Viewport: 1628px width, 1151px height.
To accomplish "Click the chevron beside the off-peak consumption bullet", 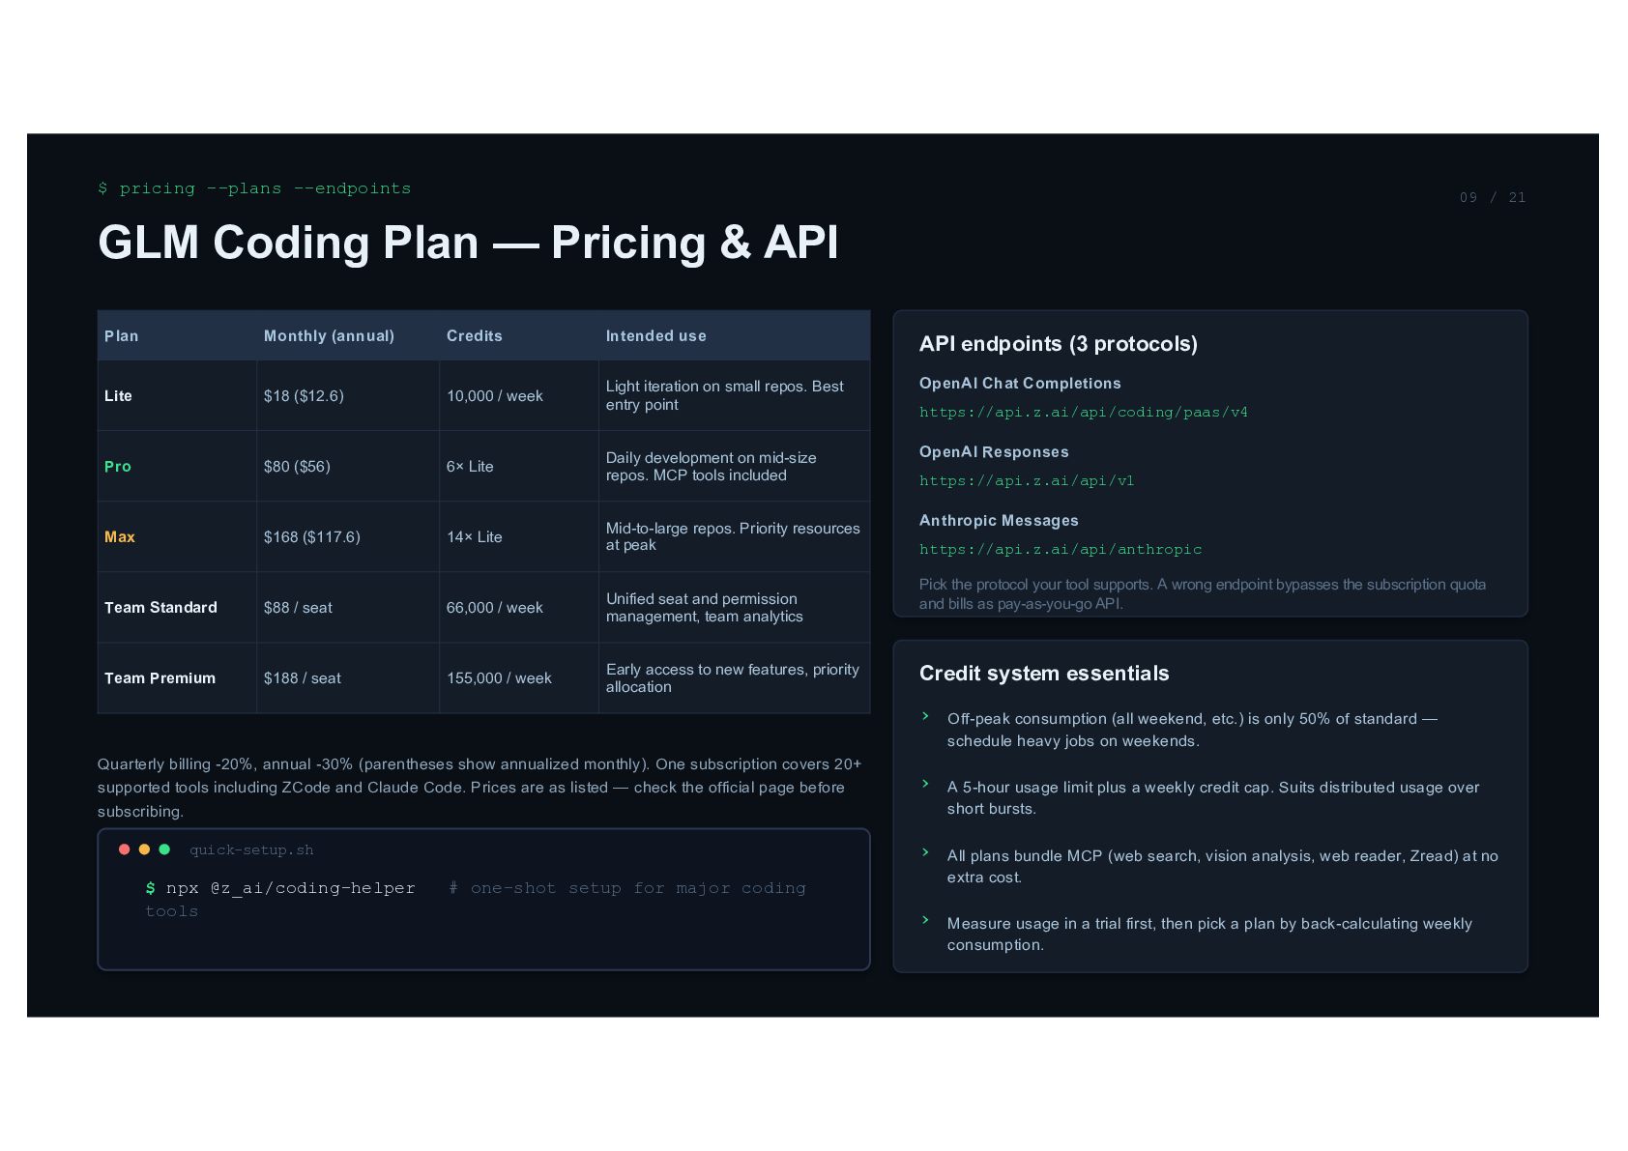I will point(925,716).
